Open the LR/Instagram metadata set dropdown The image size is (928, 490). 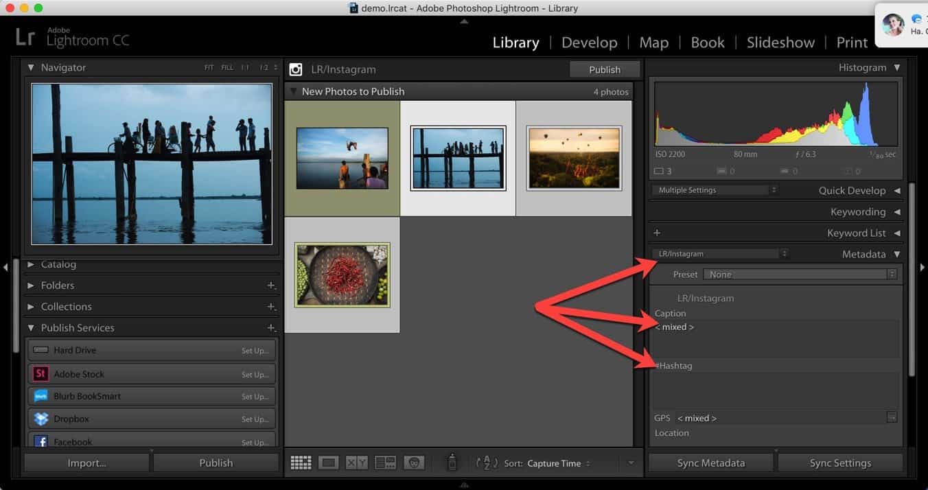tap(720, 254)
